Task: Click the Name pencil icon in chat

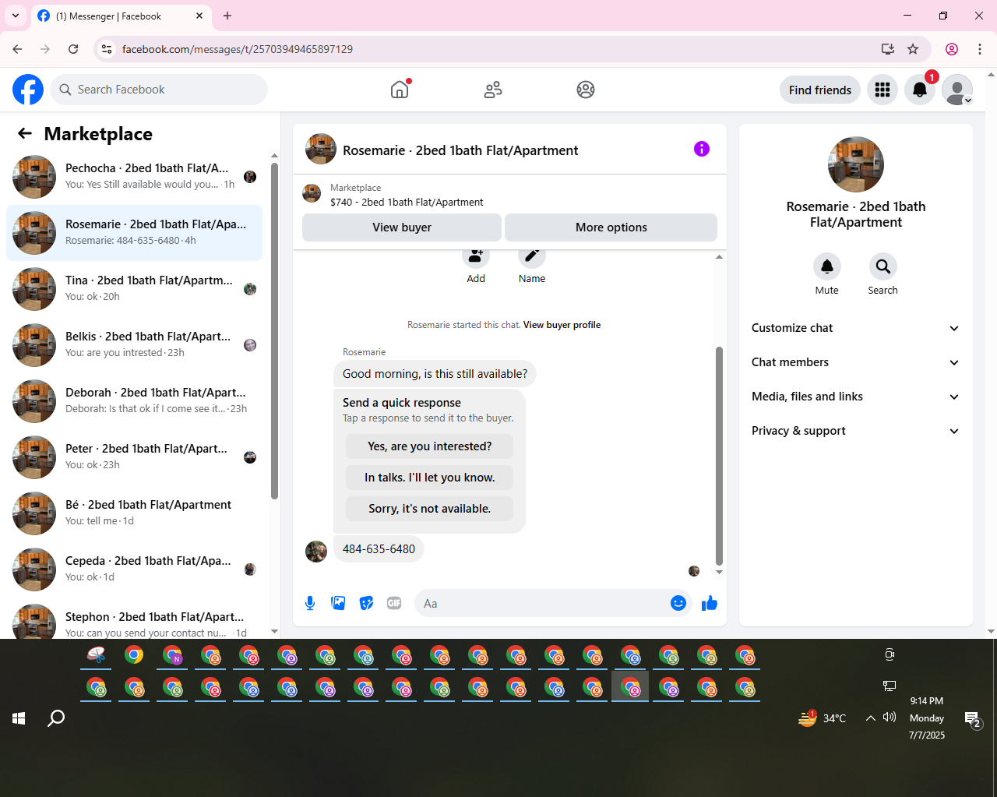Action: click(532, 257)
